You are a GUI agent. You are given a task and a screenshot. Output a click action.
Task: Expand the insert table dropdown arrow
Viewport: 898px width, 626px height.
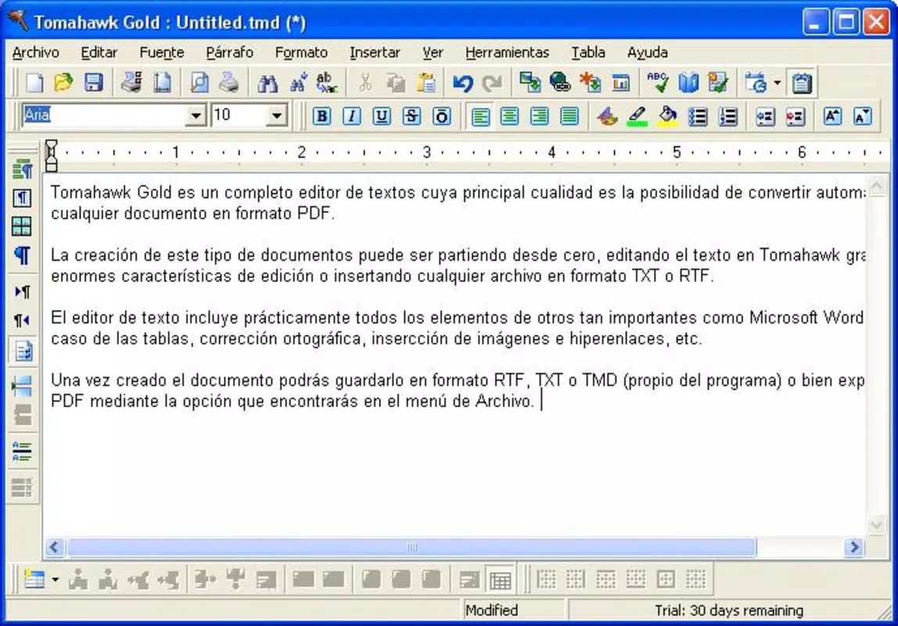[x=55, y=580]
